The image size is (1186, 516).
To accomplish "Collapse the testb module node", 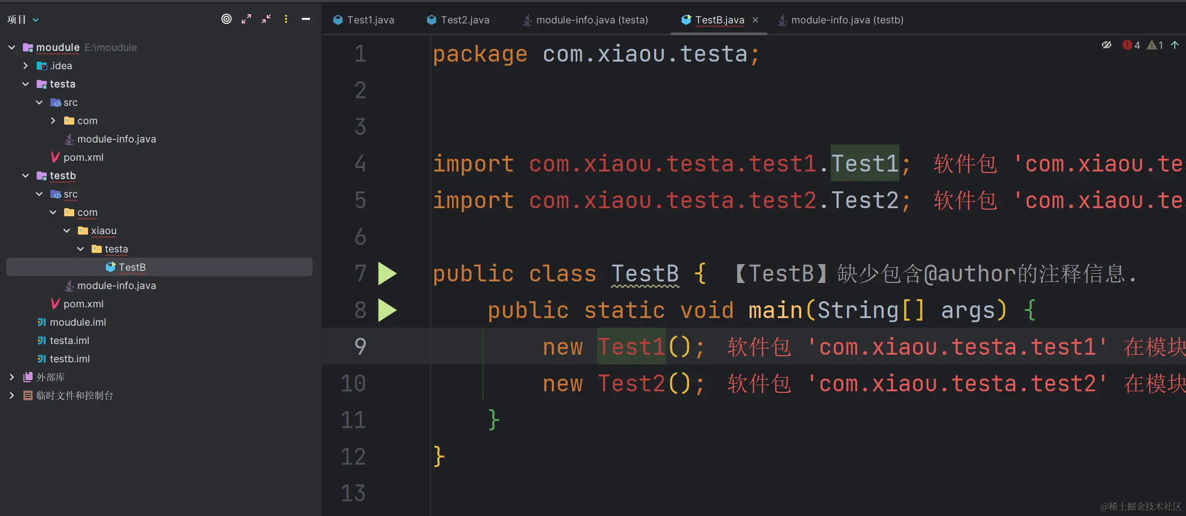I will point(25,176).
